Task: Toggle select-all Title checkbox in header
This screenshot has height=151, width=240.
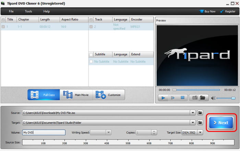Action: (x=3, y=20)
